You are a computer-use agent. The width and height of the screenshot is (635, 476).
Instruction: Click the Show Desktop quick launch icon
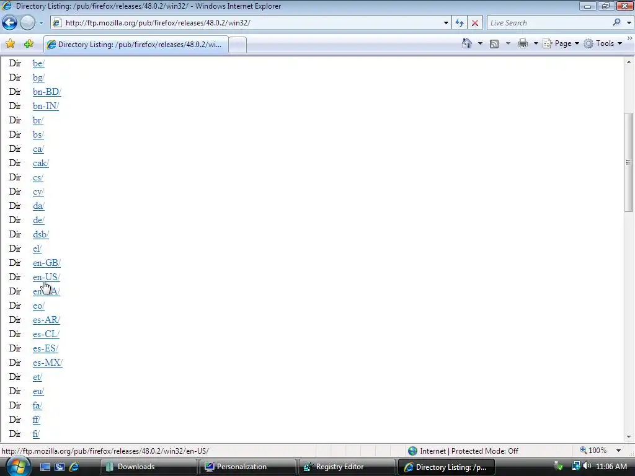45,467
